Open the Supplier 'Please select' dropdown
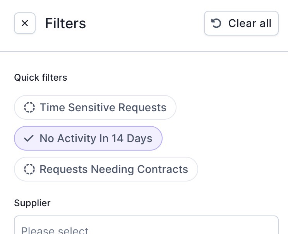This screenshot has height=234, width=288. tap(146, 225)
